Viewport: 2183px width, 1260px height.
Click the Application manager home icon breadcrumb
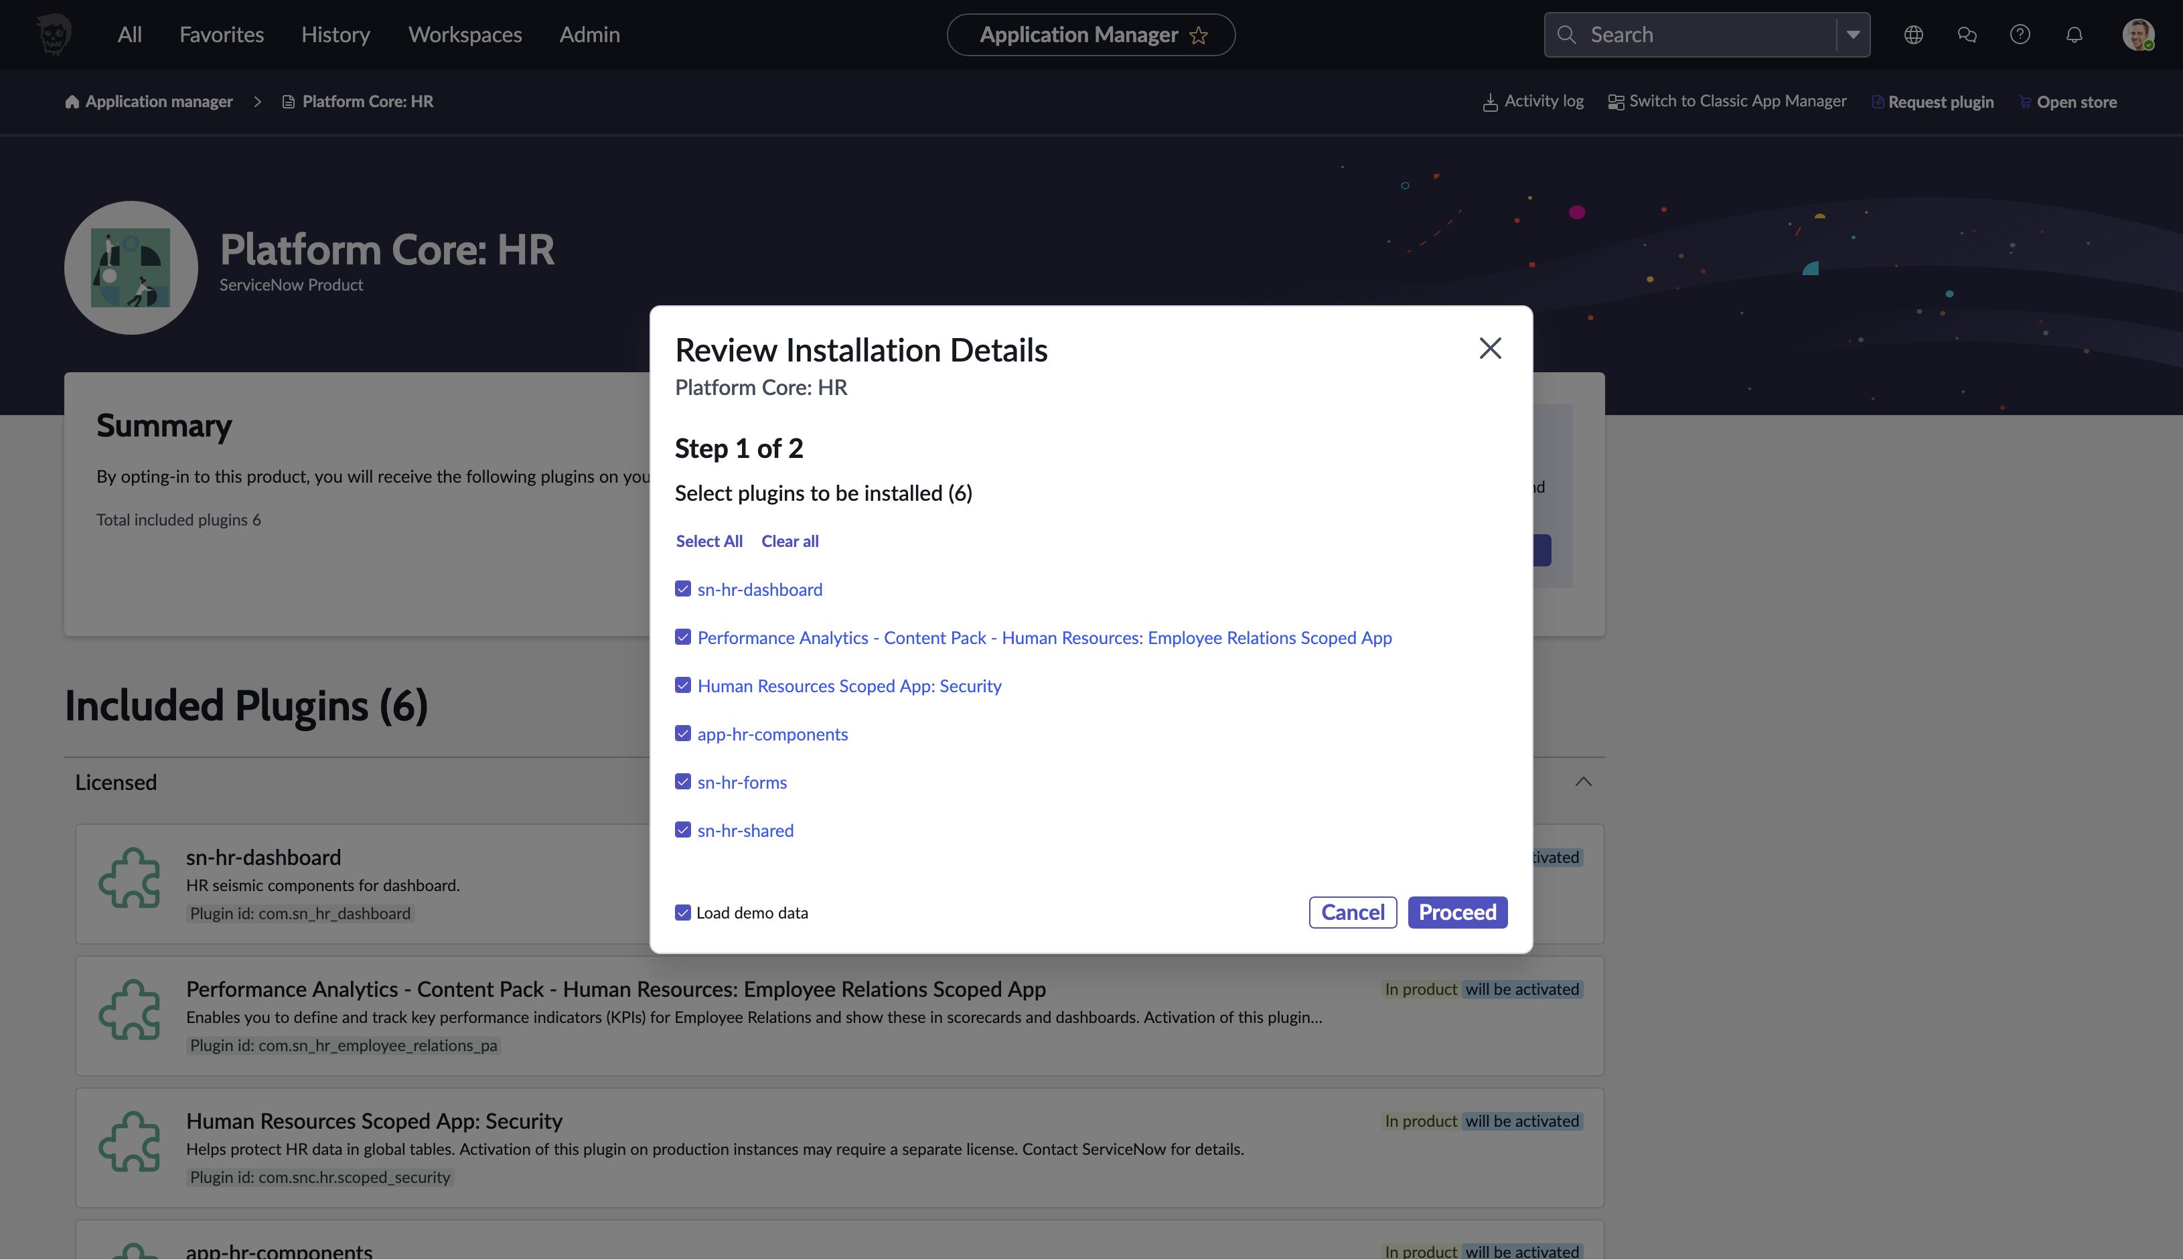72,102
